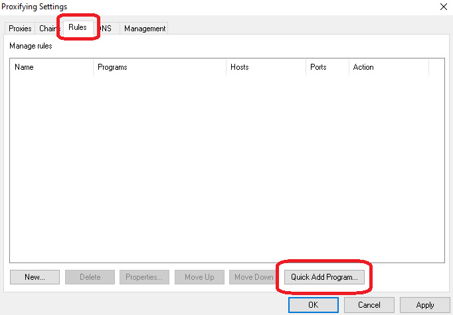Sort list by Action column
Screen dimensions: 453x315
pyautogui.click(x=389, y=67)
